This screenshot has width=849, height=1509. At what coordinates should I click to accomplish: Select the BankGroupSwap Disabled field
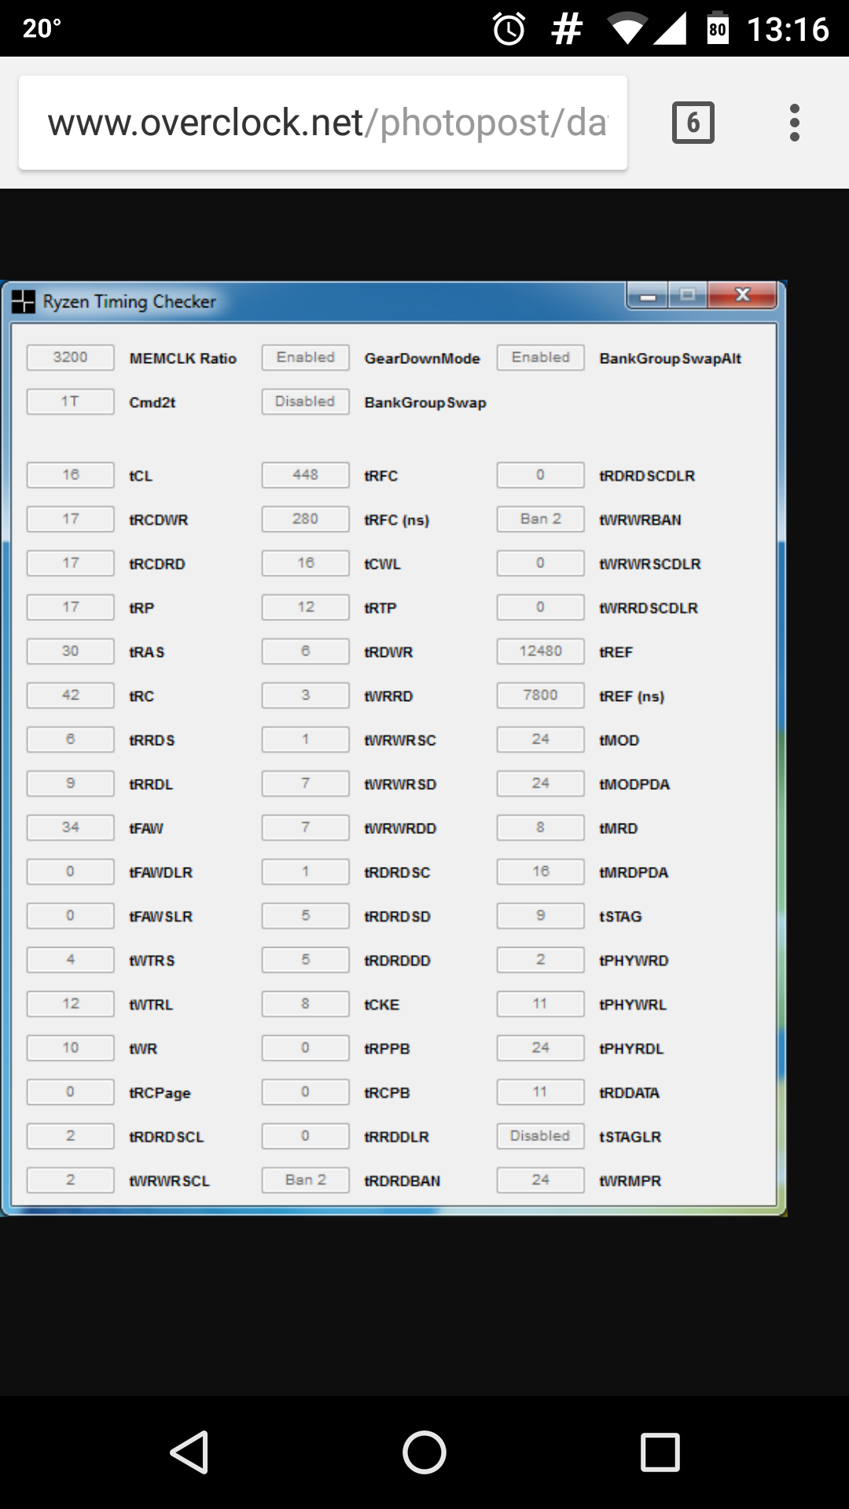(306, 402)
